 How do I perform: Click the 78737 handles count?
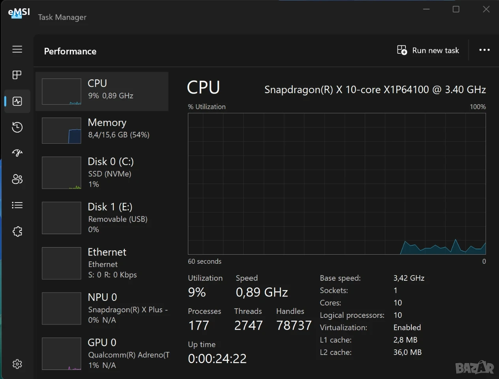click(x=294, y=325)
